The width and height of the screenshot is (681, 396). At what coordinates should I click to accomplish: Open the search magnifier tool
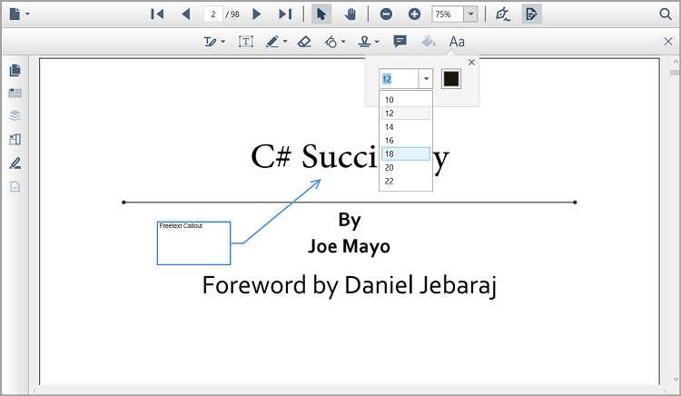[665, 15]
